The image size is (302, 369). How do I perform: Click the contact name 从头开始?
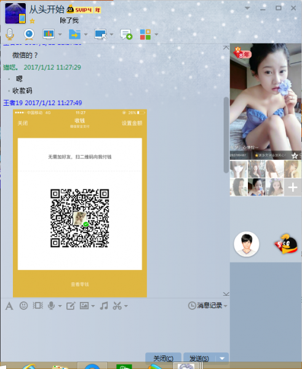click(47, 9)
